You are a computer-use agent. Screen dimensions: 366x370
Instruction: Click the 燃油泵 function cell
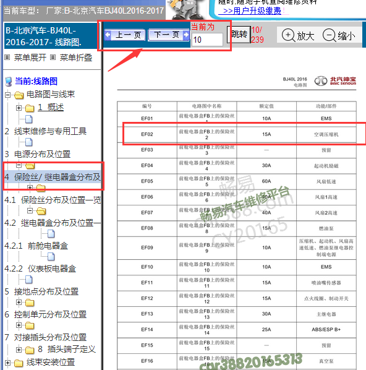click(326, 228)
